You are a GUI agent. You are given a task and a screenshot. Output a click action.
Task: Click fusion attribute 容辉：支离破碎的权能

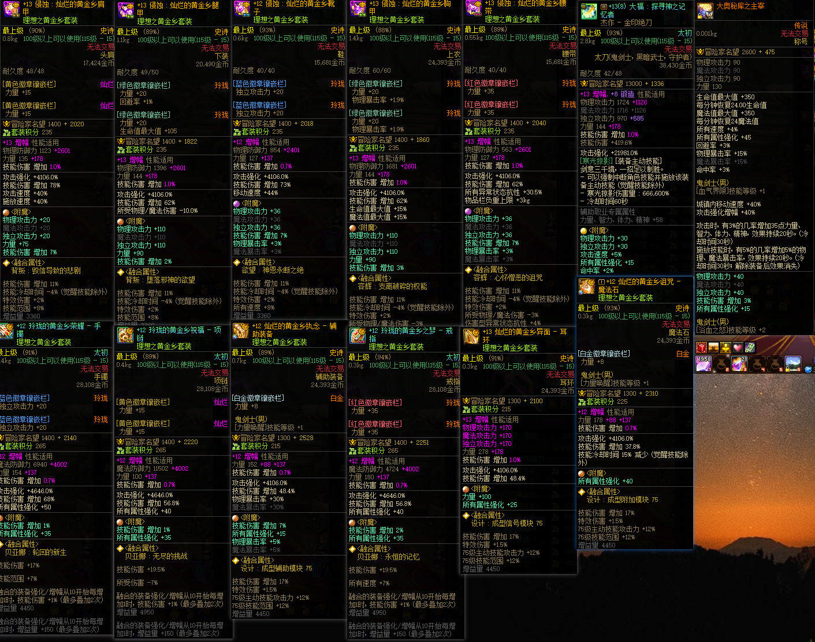[393, 287]
